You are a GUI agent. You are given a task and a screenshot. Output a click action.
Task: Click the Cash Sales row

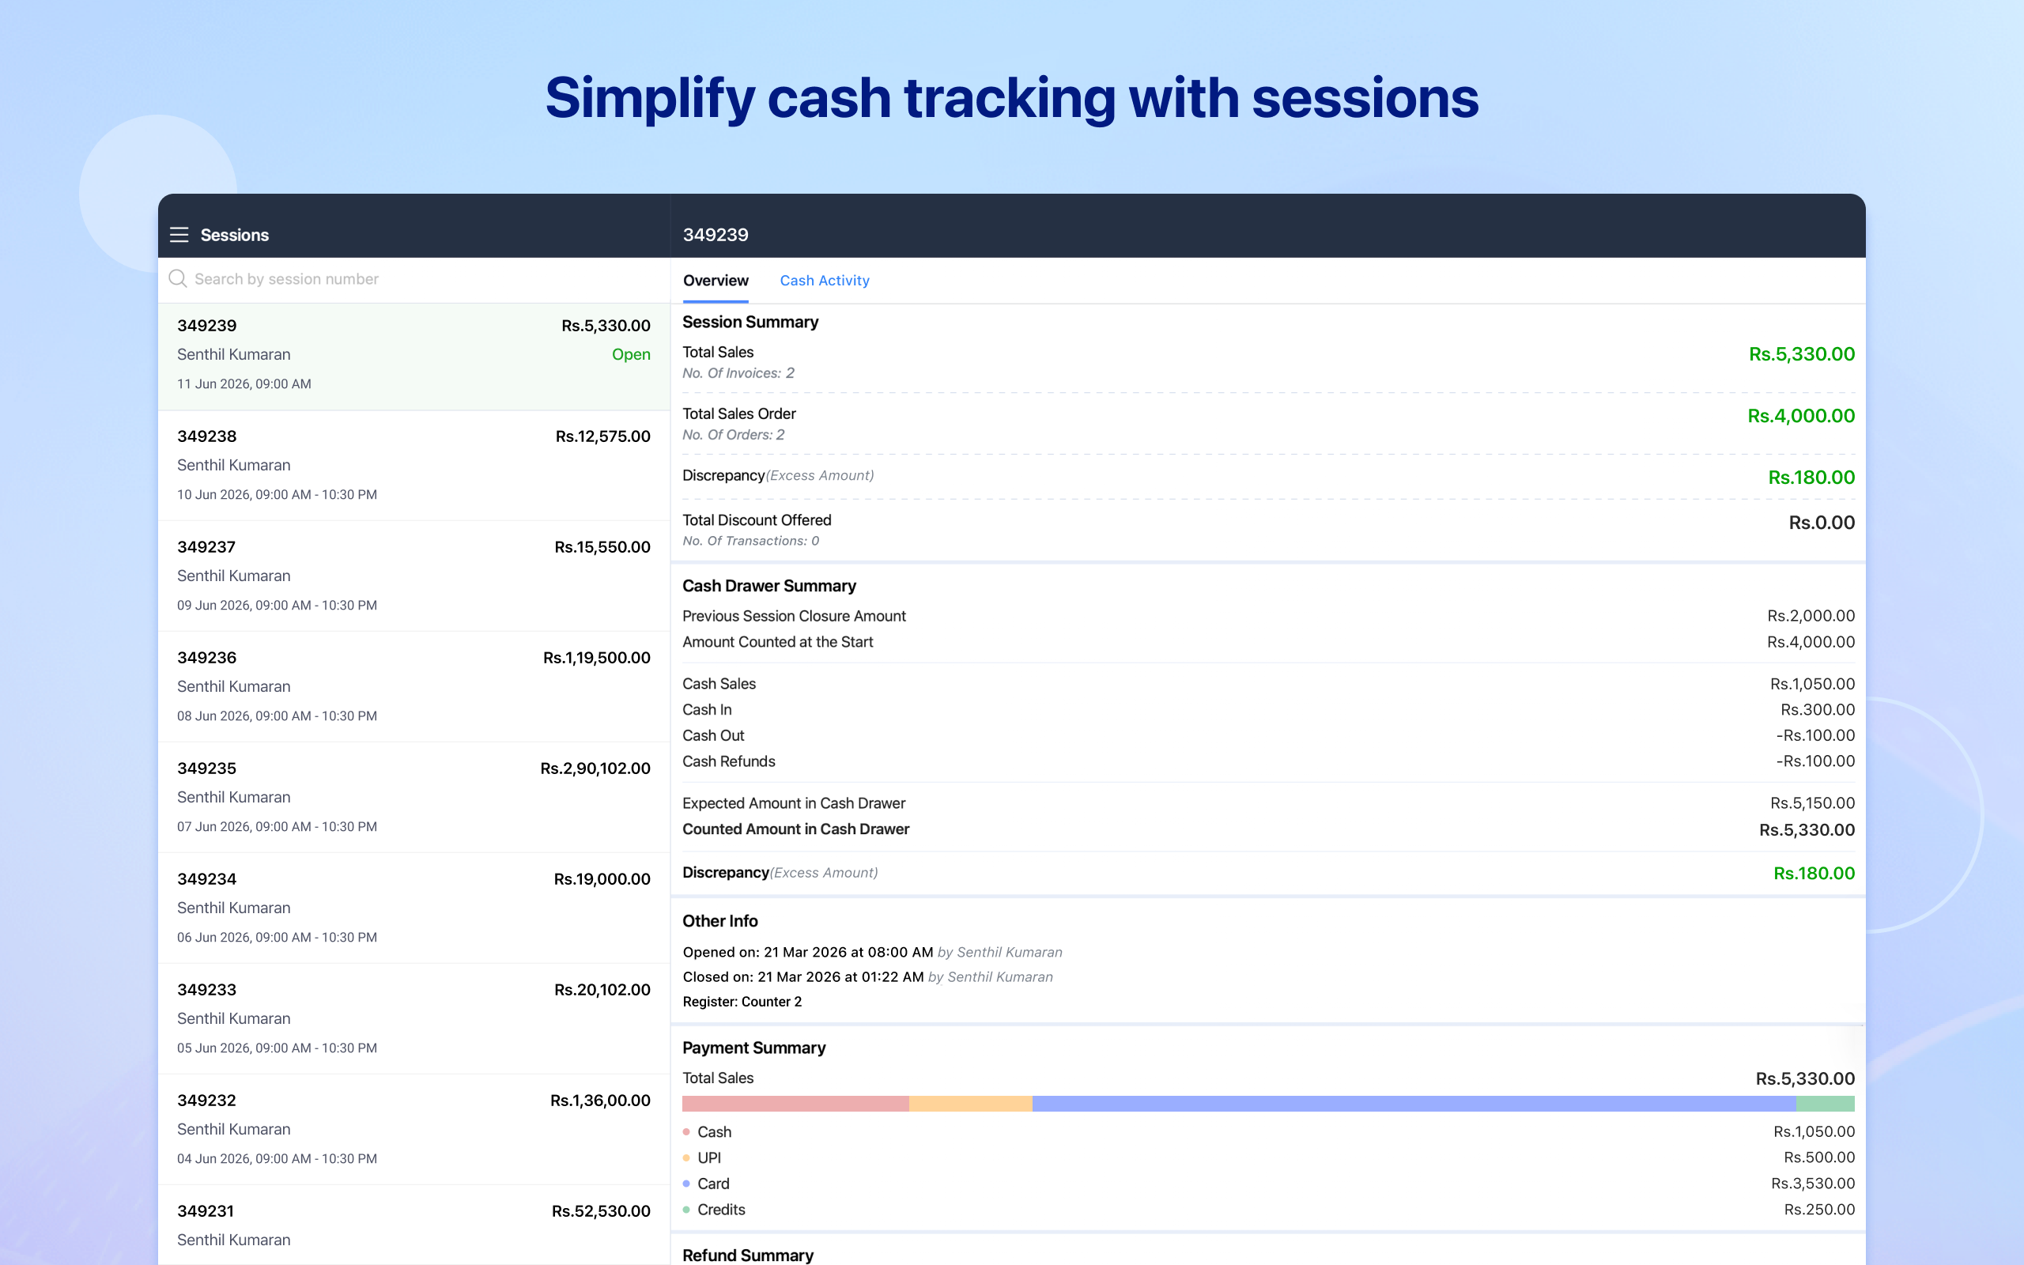(1268, 684)
